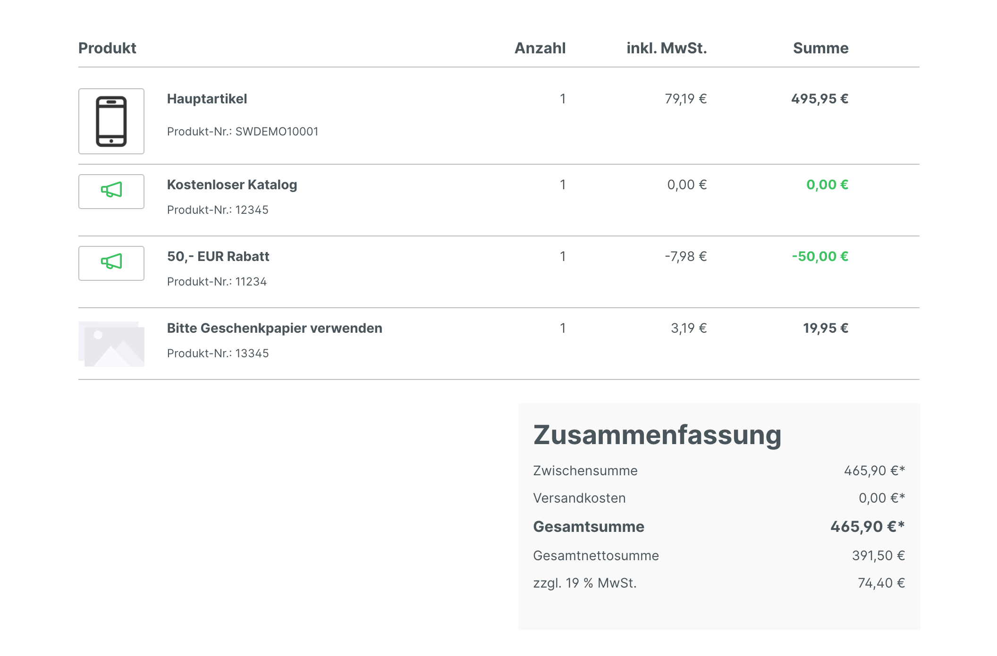
Task: Click the Anzahl column header
Action: (540, 48)
